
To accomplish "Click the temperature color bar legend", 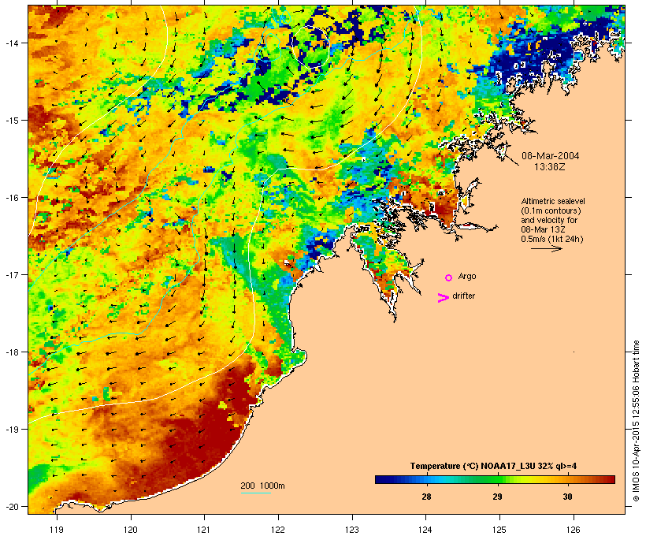I will click(495, 479).
